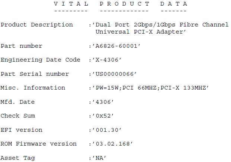The height and width of the screenshot is (162, 231).
Task: Click the Part number label
Action: coord(22,46)
